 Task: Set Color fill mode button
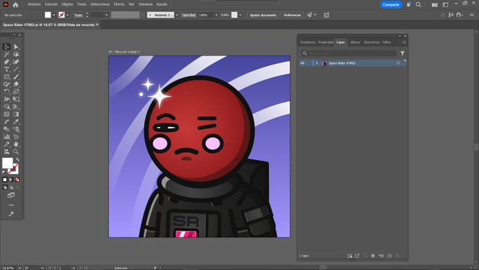(5, 180)
